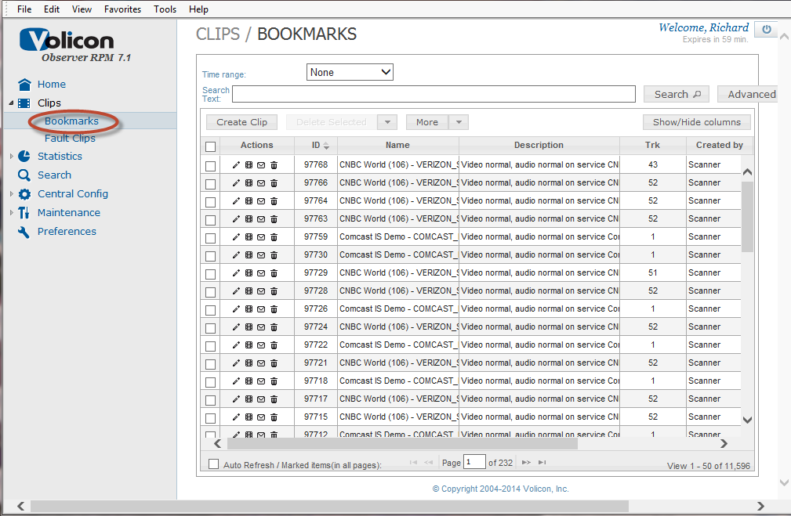Viewport: 791px width, 516px height.
Task: Delete clip 97763 with trash icon
Action: click(274, 219)
